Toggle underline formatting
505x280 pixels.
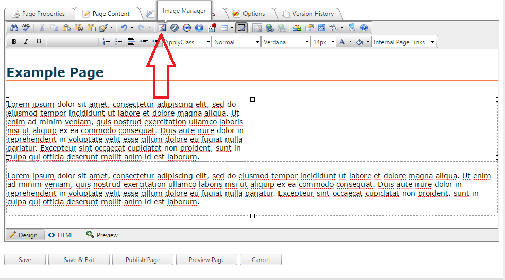(39, 42)
